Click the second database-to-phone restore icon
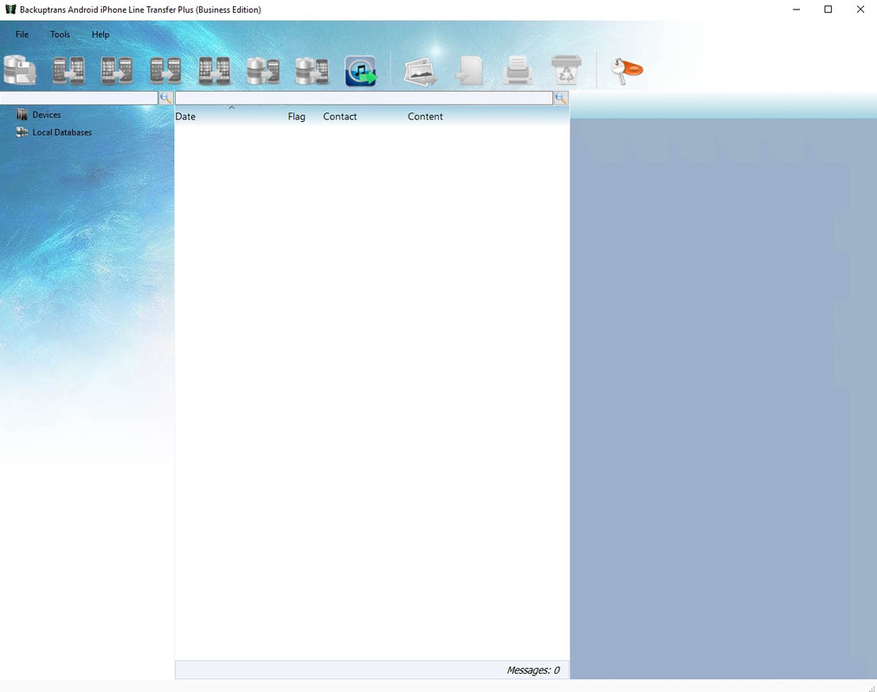Viewport: 877px width, 692px height. pyautogui.click(x=312, y=70)
